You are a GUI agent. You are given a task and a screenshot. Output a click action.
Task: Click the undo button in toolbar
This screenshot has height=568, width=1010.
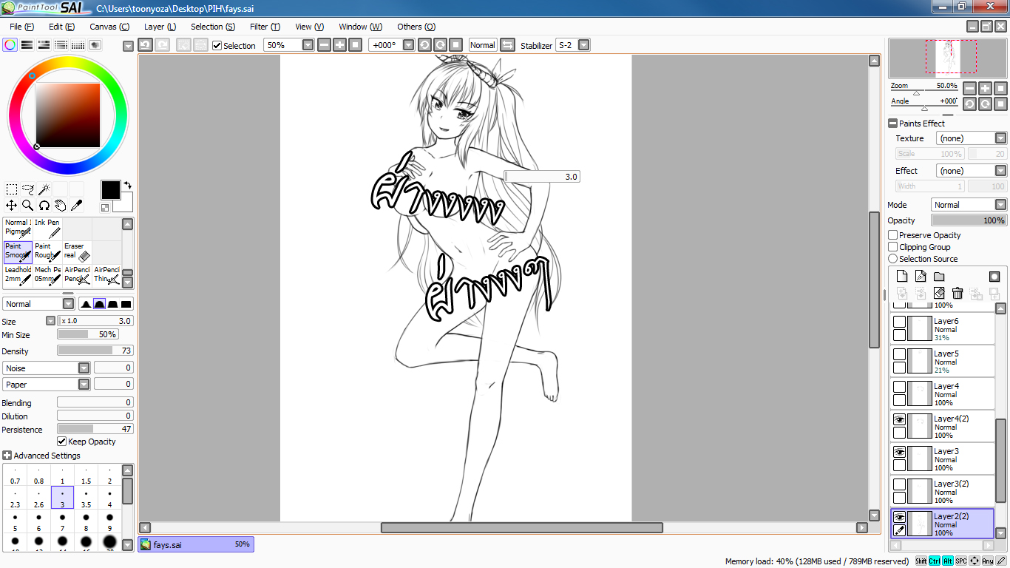click(146, 45)
